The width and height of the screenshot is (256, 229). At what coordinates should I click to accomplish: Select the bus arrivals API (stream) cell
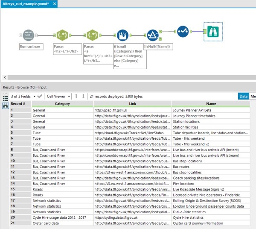(211, 156)
